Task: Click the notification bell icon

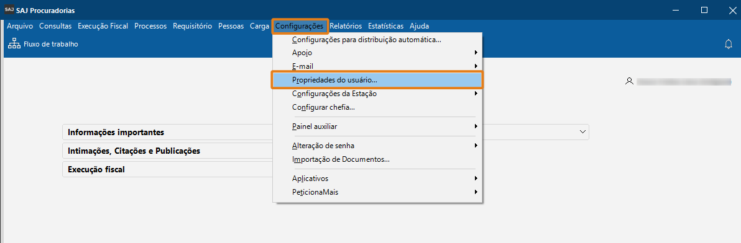Action: (x=728, y=44)
